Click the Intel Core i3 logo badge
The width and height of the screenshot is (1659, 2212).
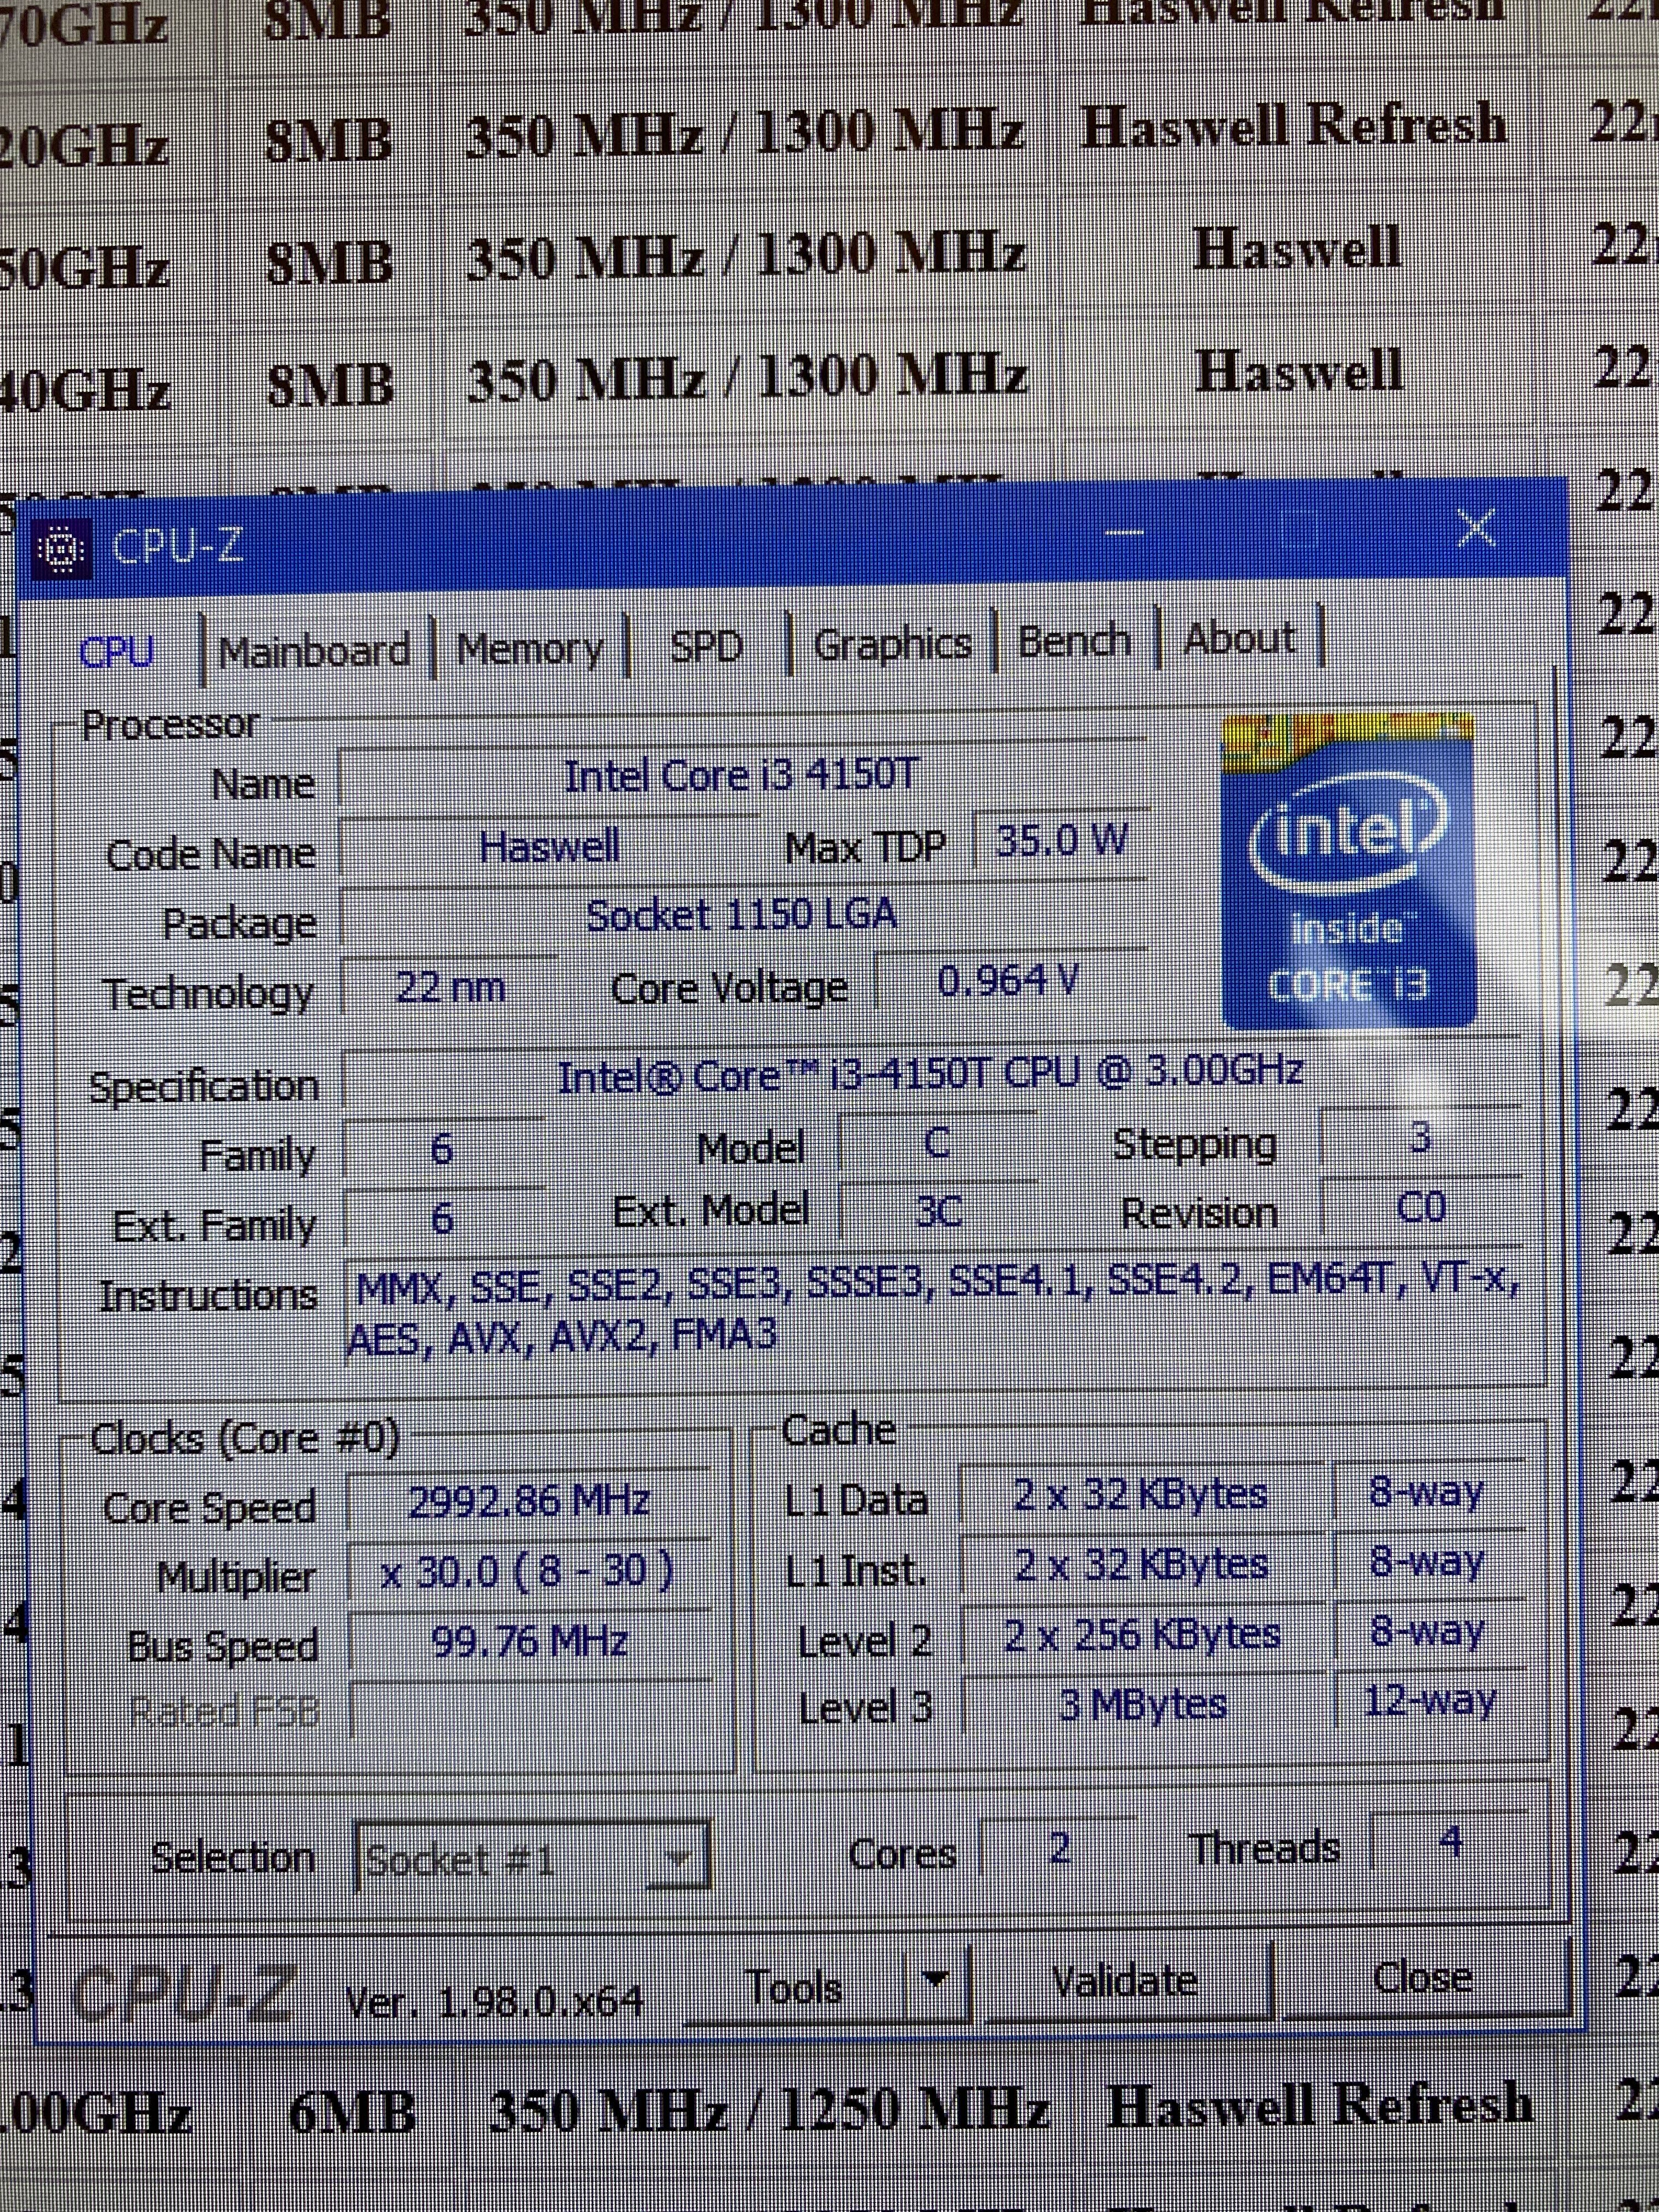click(x=1348, y=872)
